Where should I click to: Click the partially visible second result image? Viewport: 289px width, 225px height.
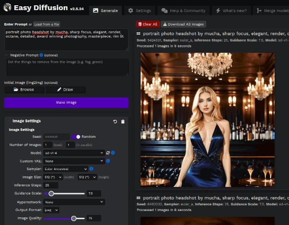(208, 221)
